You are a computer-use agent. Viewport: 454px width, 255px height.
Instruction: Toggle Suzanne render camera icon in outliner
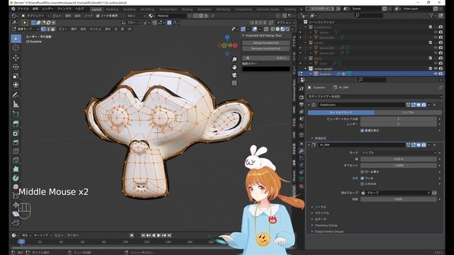click(441, 74)
